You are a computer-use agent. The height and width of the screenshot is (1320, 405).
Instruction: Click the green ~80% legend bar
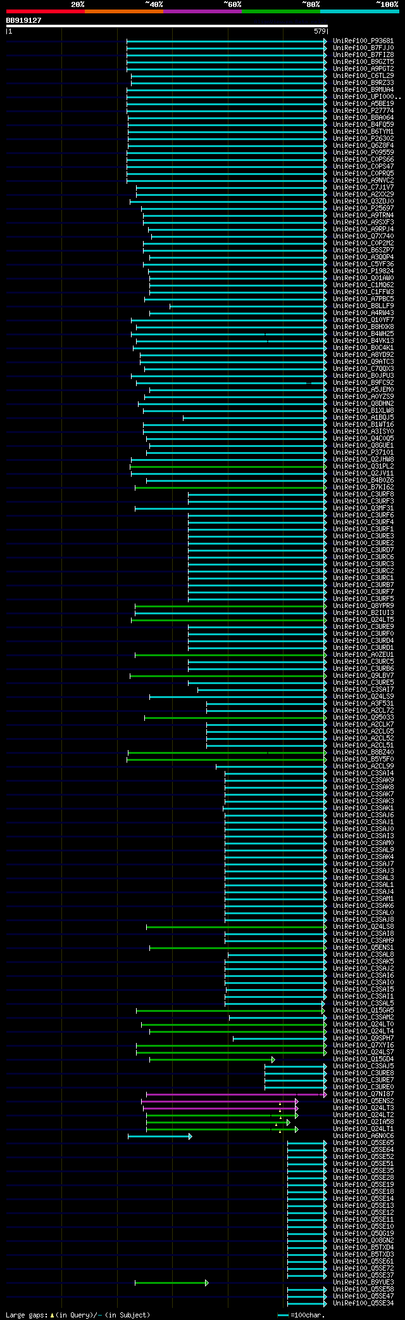[x=280, y=11]
